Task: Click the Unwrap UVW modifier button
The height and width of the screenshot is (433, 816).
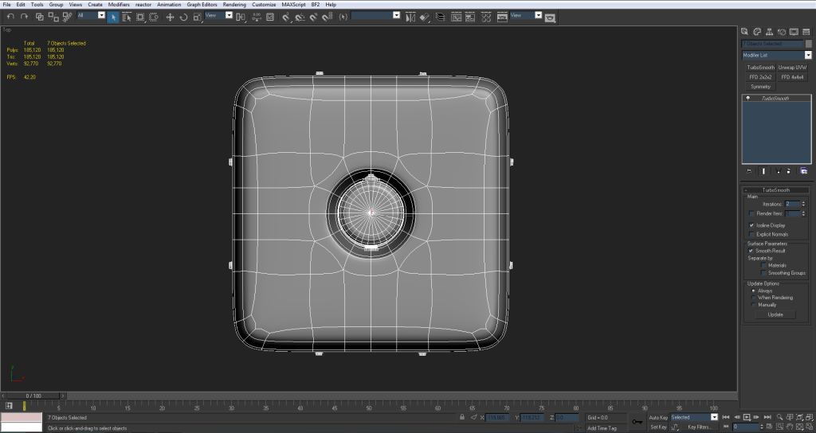Action: [792, 68]
